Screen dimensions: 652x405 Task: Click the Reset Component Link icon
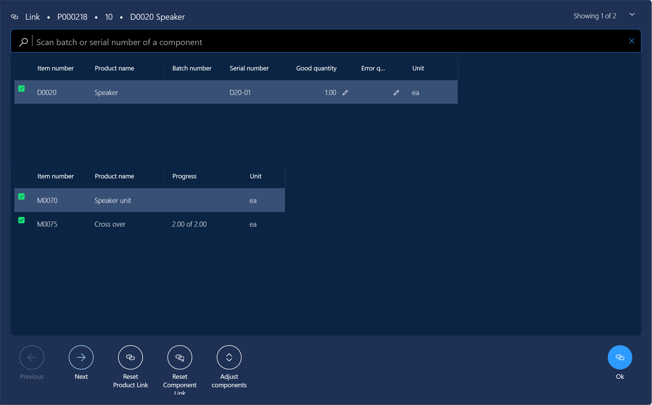pyautogui.click(x=180, y=357)
